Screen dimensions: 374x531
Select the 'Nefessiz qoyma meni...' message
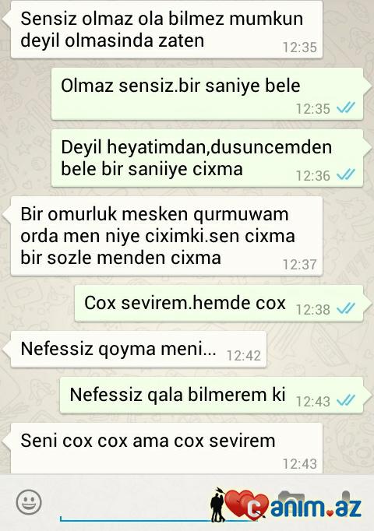point(139,349)
